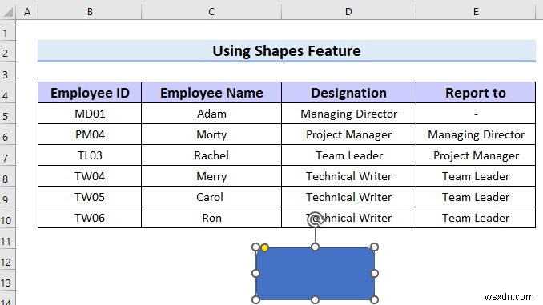Image resolution: width=543 pixels, height=305 pixels.
Task: Click the top-right resize handle of rectangle
Action: pyautogui.click(x=374, y=247)
